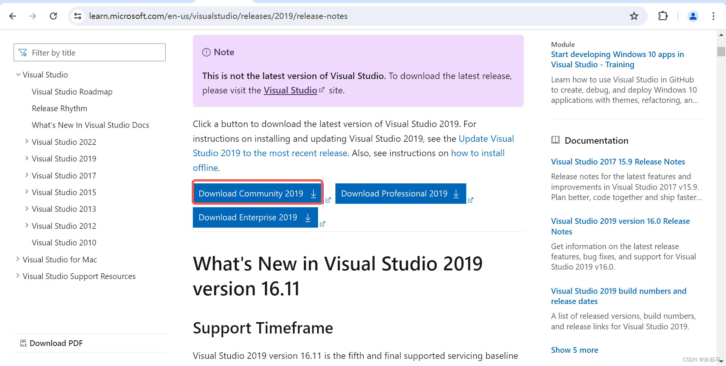The width and height of the screenshot is (726, 366).
Task: Expand Visual Studio for Mac chevron
Action: click(x=18, y=259)
